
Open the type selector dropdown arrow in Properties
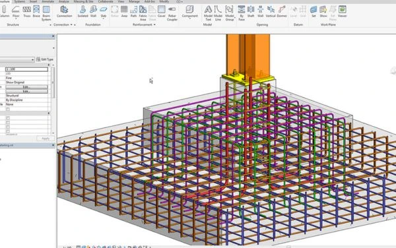point(53,48)
